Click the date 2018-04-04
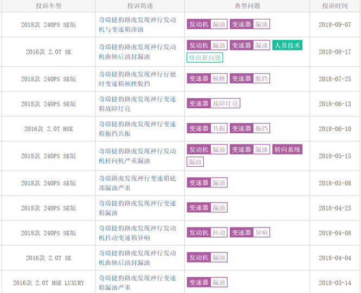361x293 pixels. [335, 258]
